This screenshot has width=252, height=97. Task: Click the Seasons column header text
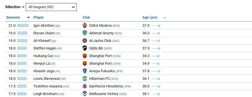[13, 17]
